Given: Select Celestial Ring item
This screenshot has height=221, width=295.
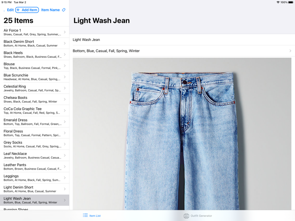Looking at the screenshot, I should (x=35, y=88).
